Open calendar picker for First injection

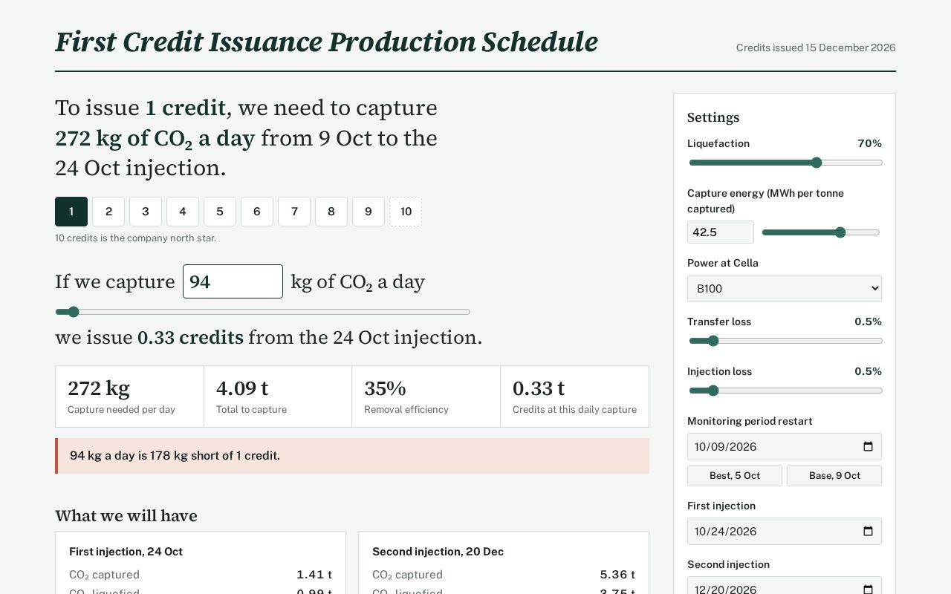point(868,532)
